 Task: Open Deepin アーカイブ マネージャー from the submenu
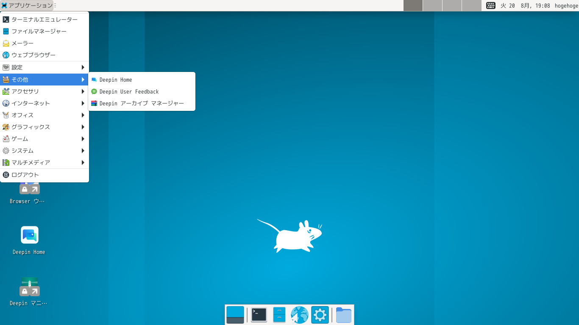coord(142,103)
